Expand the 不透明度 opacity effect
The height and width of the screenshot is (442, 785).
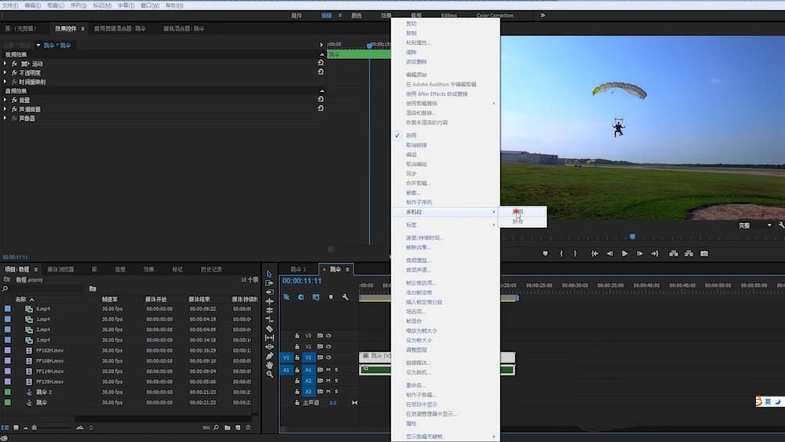(x=5, y=72)
